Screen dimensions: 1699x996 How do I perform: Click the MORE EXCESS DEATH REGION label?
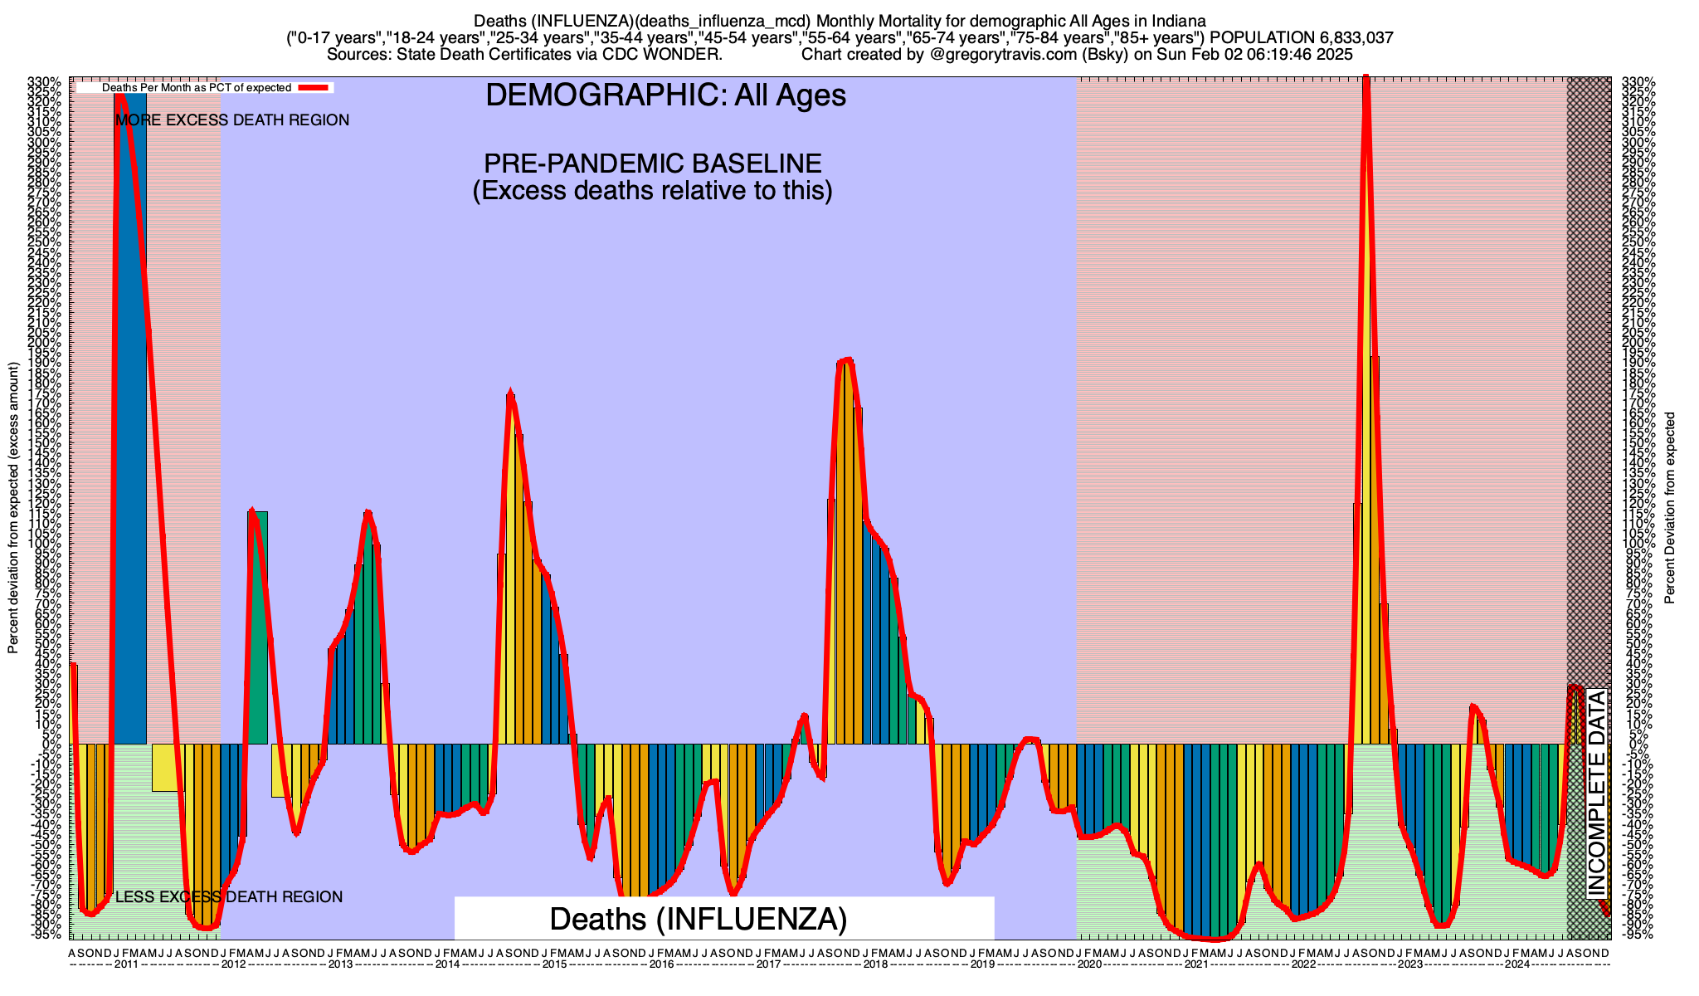coord(232,120)
